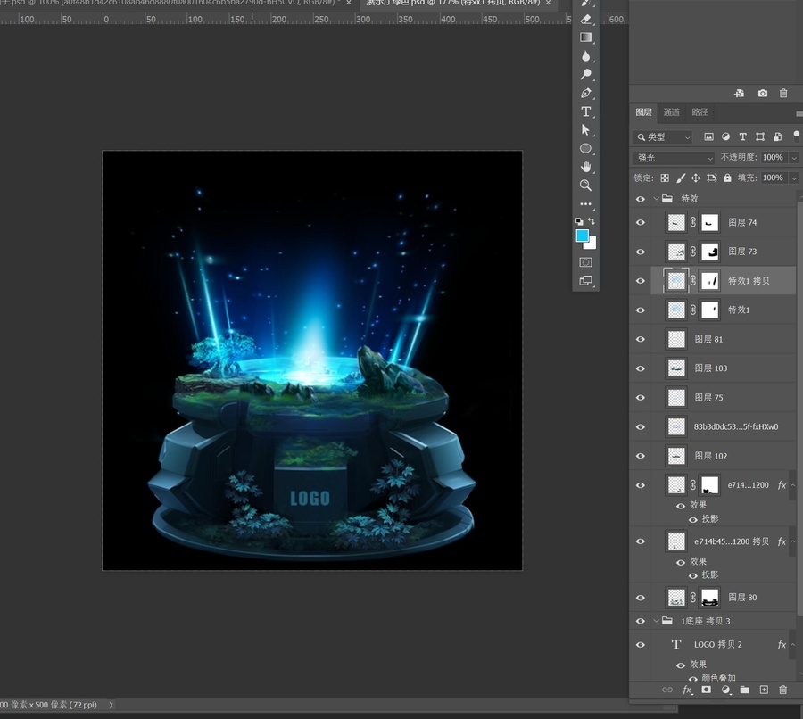The height and width of the screenshot is (719, 803).
Task: Hide the LOGO 拷贝 2 text layer
Action: (x=640, y=645)
